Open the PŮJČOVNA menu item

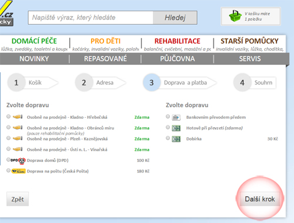tap(178, 59)
